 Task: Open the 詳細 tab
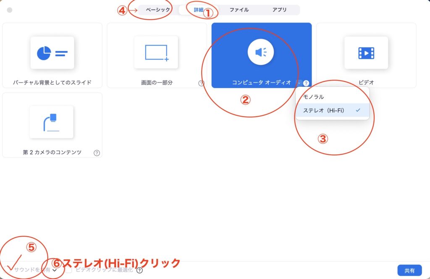coord(198,10)
